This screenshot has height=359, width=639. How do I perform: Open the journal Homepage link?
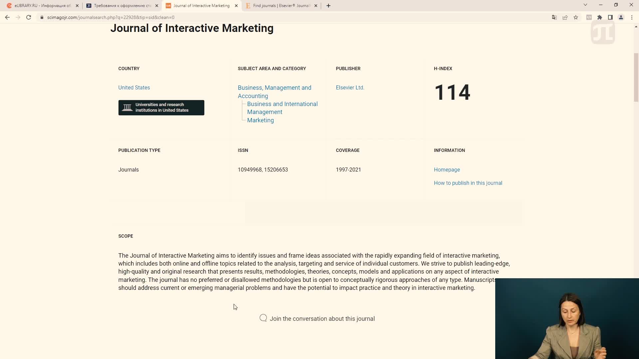(447, 170)
